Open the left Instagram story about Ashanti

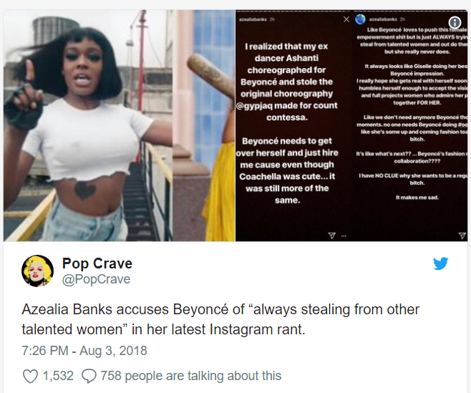point(293,125)
